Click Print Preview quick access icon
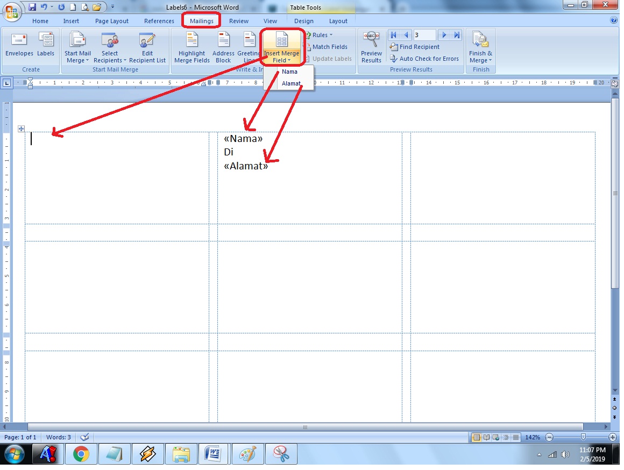 [x=85, y=7]
